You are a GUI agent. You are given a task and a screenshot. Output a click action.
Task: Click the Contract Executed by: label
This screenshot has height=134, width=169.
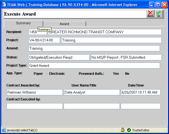coord(23,99)
